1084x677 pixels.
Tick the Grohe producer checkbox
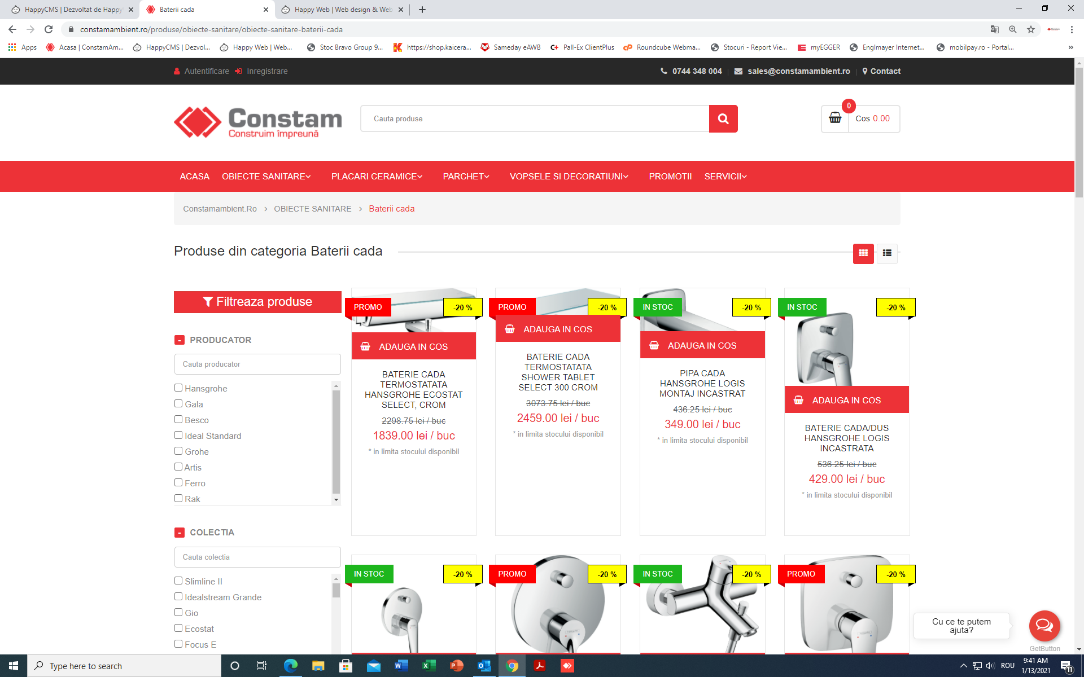tap(178, 451)
